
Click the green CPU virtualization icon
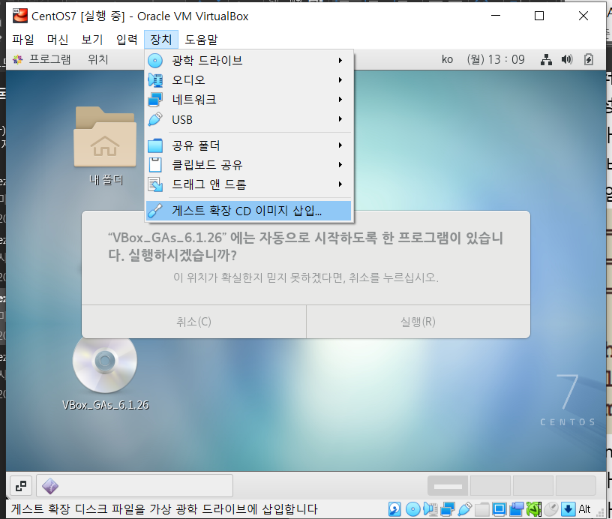coord(533,508)
